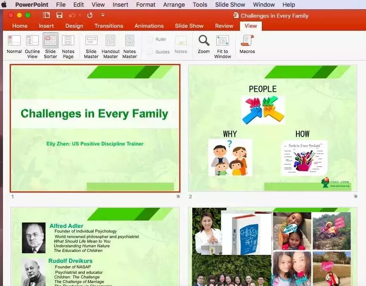Screen dimensions: 366x286
Task: Open the Apple menu
Action: click(x=4, y=5)
